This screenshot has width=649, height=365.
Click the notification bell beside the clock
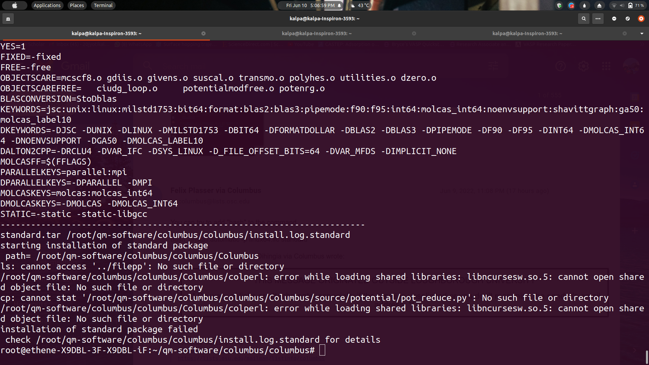coord(339,5)
